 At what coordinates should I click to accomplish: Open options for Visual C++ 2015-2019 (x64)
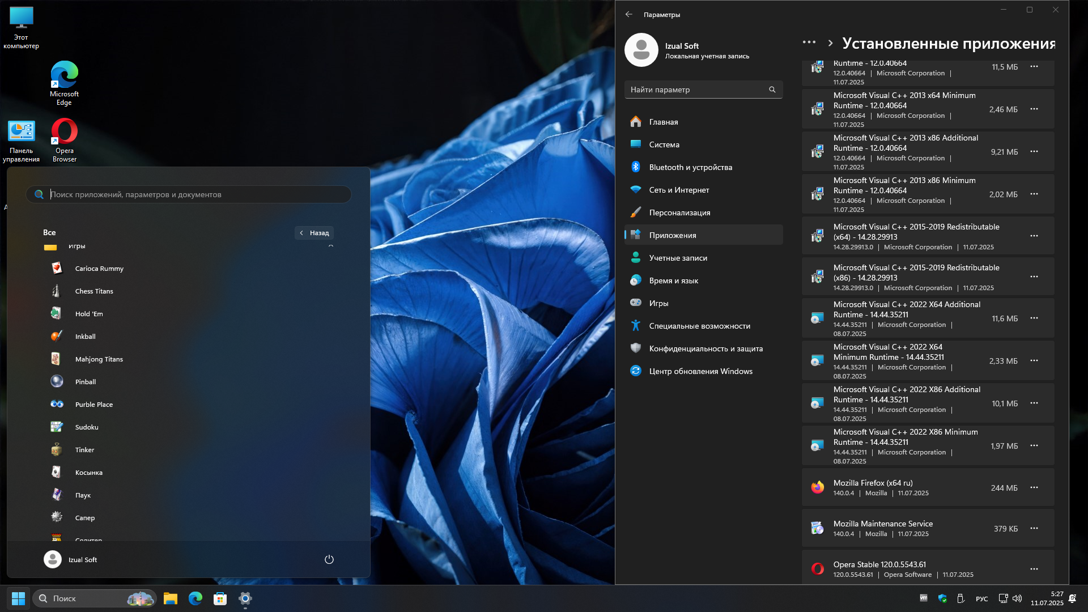[x=1034, y=236]
